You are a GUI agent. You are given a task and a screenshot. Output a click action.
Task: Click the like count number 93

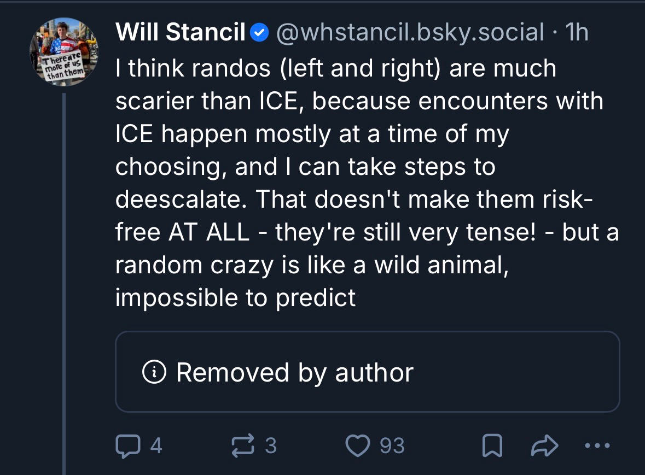tap(392, 447)
